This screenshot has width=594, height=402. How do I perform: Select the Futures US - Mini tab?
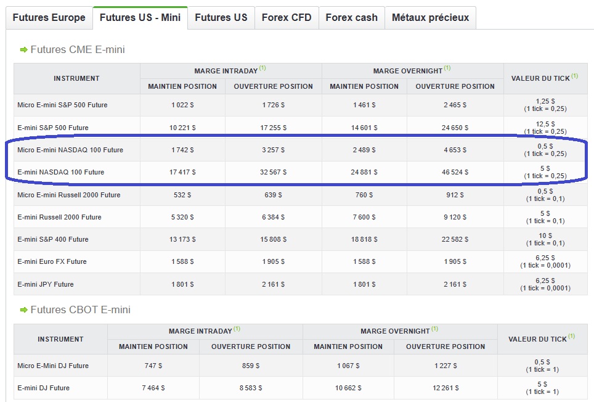[140, 18]
